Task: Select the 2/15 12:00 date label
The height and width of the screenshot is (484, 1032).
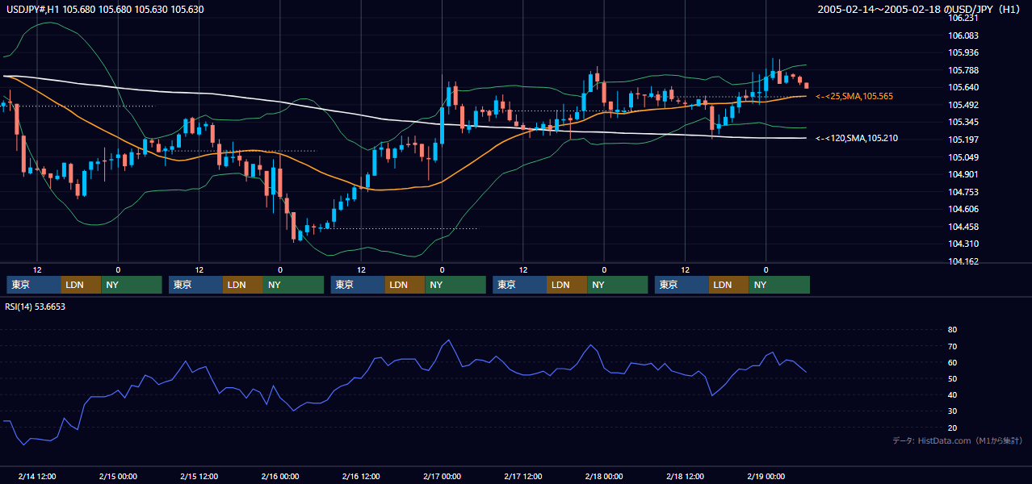Action: (199, 476)
